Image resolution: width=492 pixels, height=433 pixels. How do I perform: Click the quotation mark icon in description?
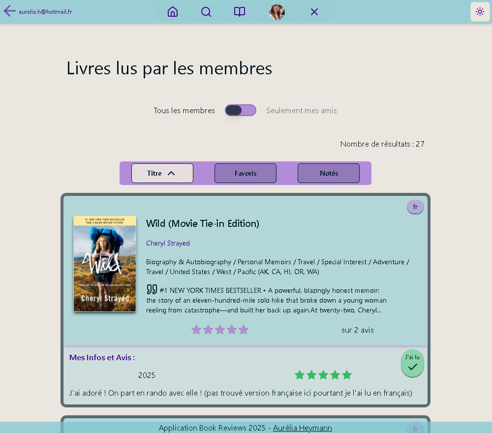pyautogui.click(x=152, y=289)
